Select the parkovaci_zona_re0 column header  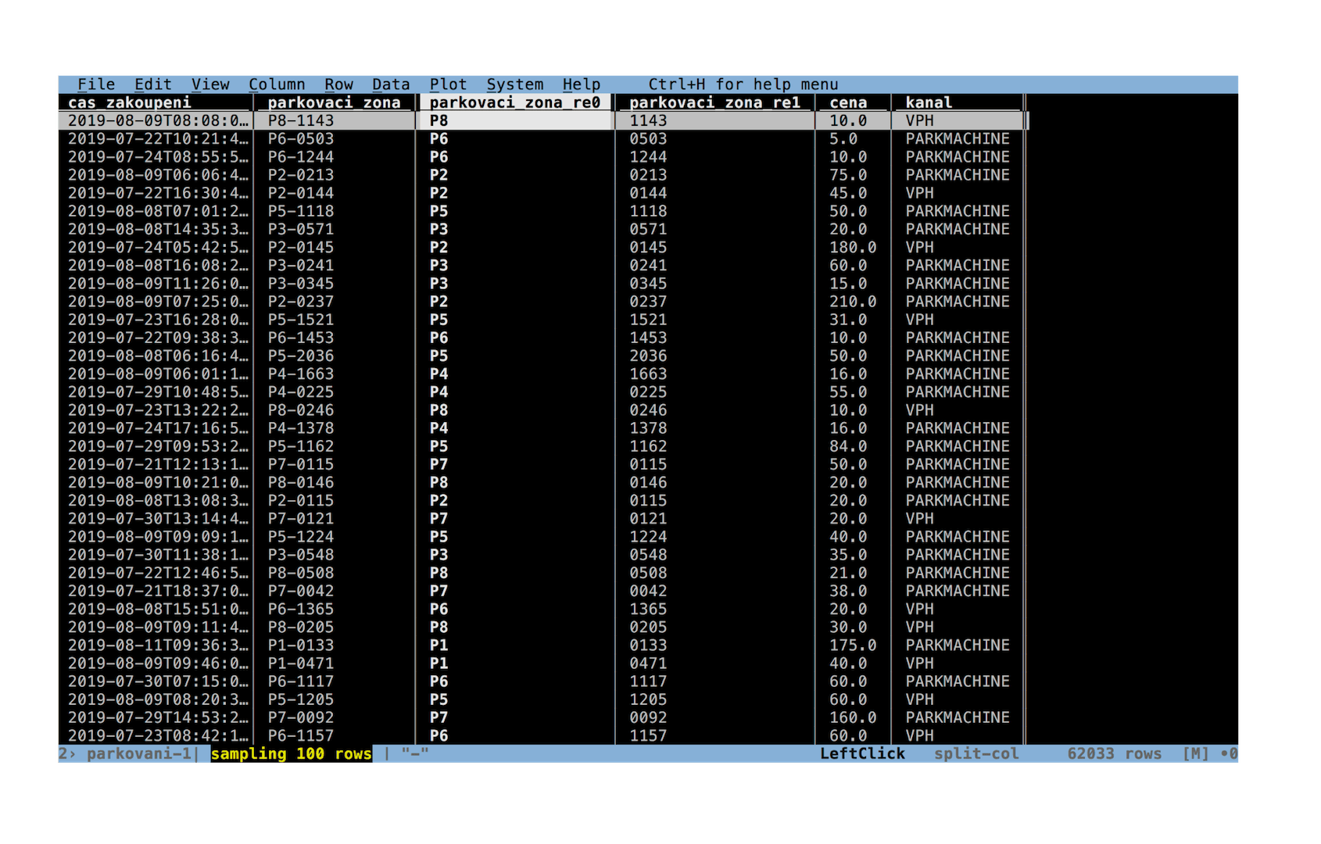(515, 102)
